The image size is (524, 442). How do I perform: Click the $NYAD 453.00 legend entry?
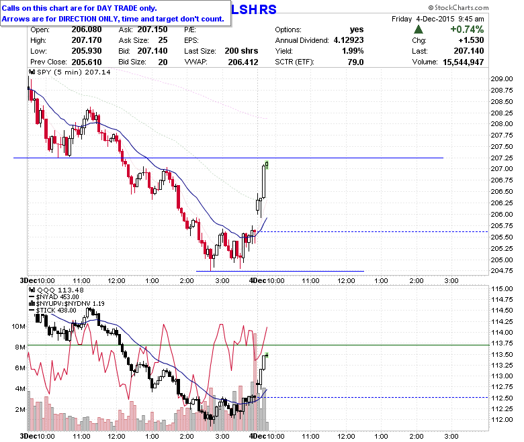click(58, 297)
